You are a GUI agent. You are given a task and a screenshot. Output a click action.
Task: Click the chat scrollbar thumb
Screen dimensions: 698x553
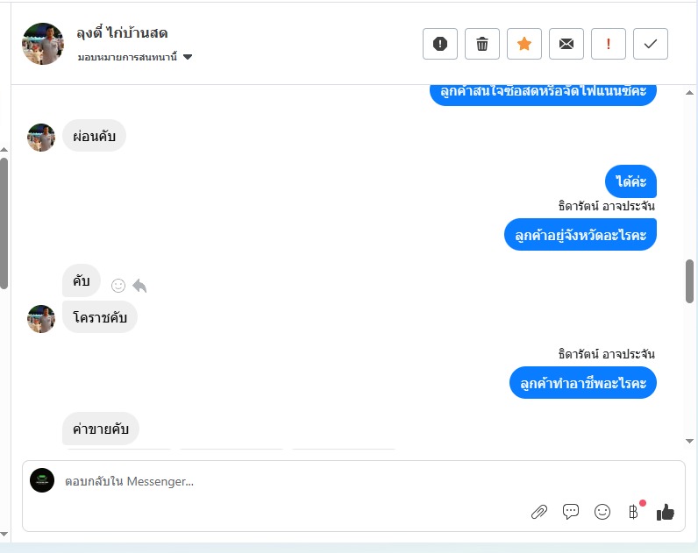(x=689, y=281)
